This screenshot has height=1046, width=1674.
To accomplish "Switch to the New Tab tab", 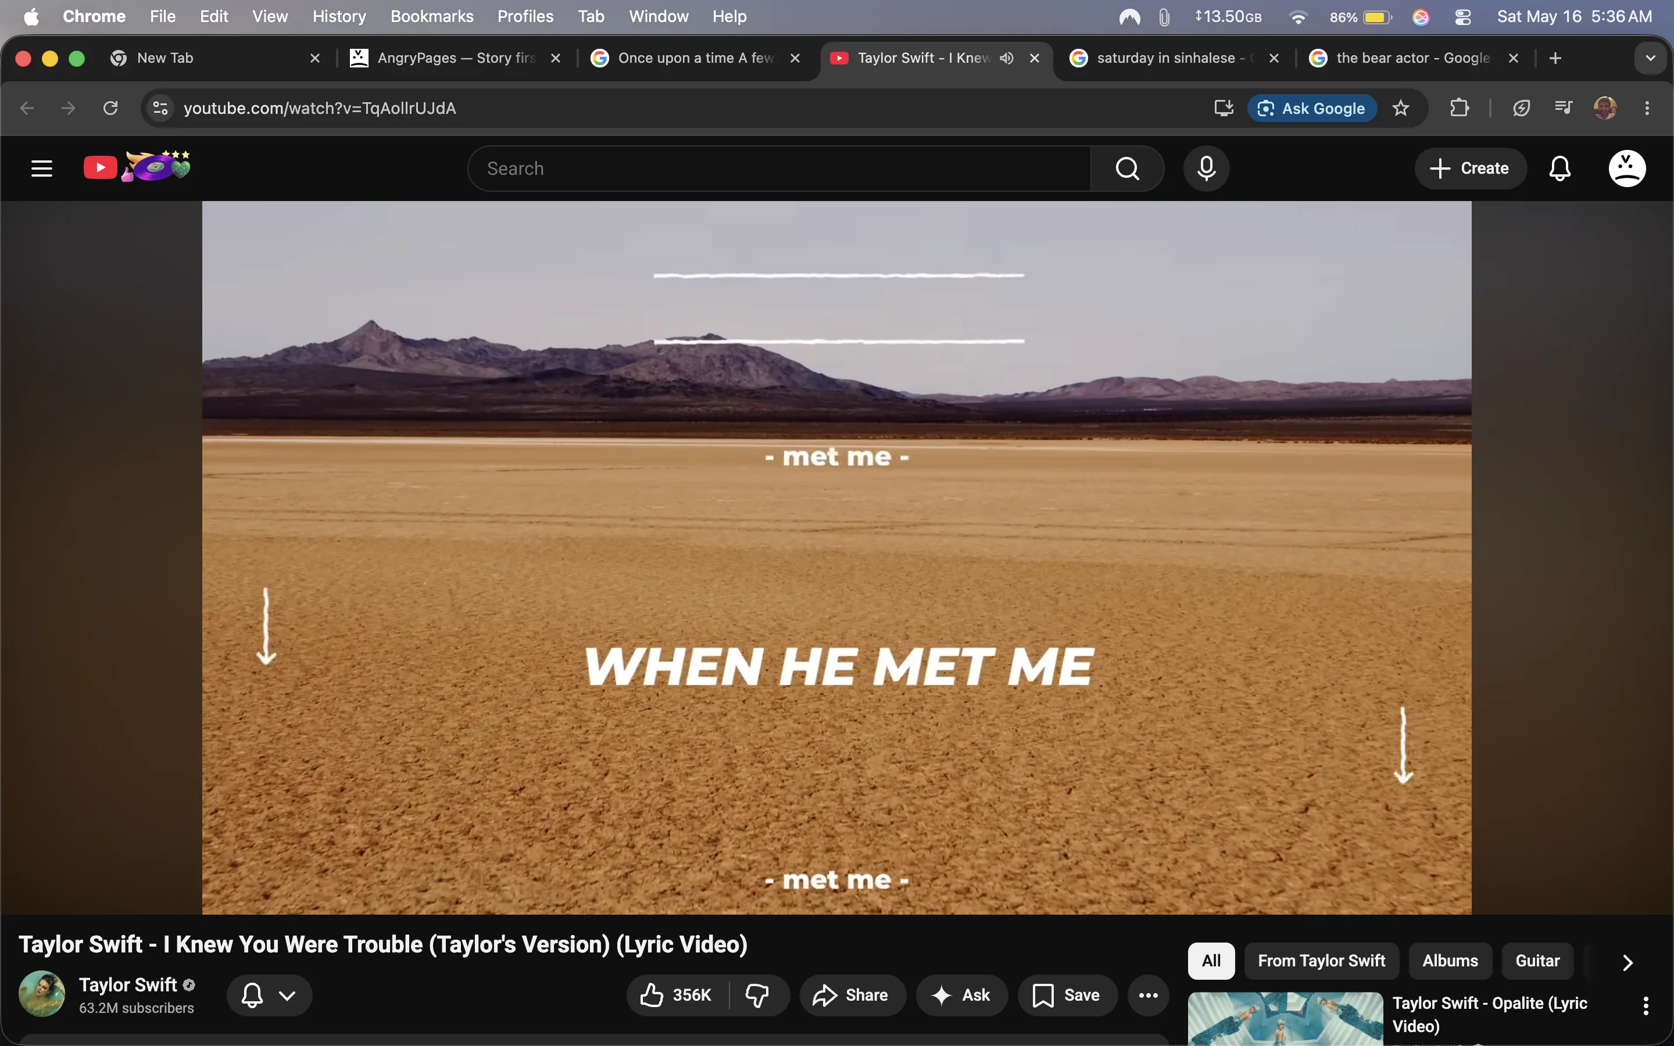I will [214, 58].
